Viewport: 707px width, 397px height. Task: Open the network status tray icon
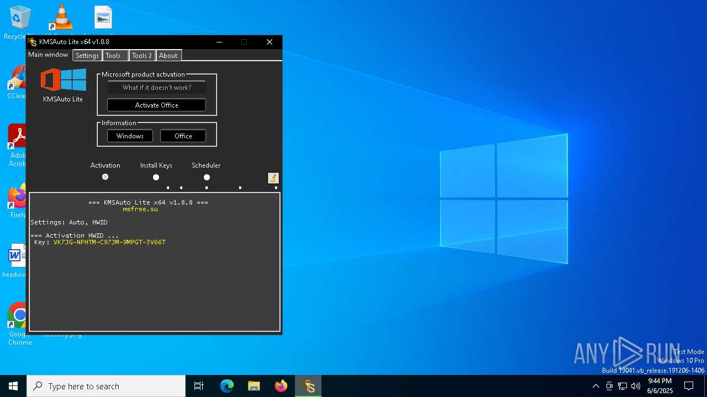(622, 386)
